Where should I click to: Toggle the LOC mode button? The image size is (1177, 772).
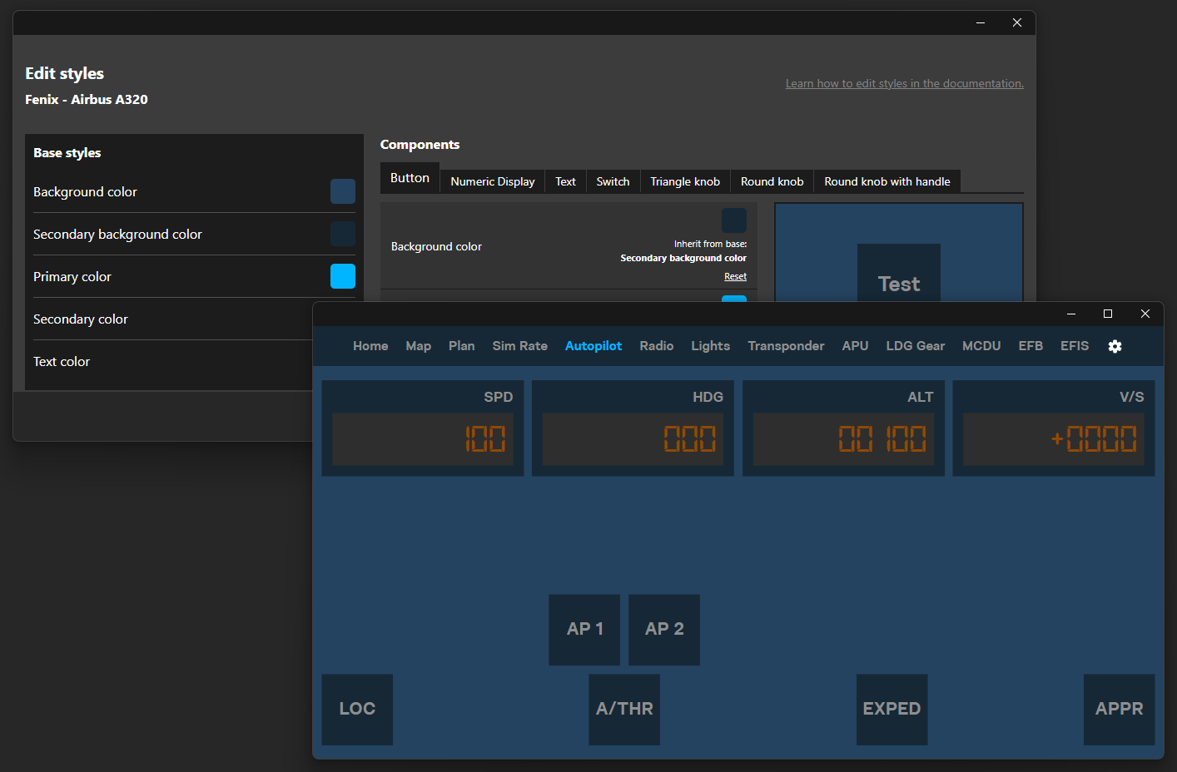pos(357,710)
